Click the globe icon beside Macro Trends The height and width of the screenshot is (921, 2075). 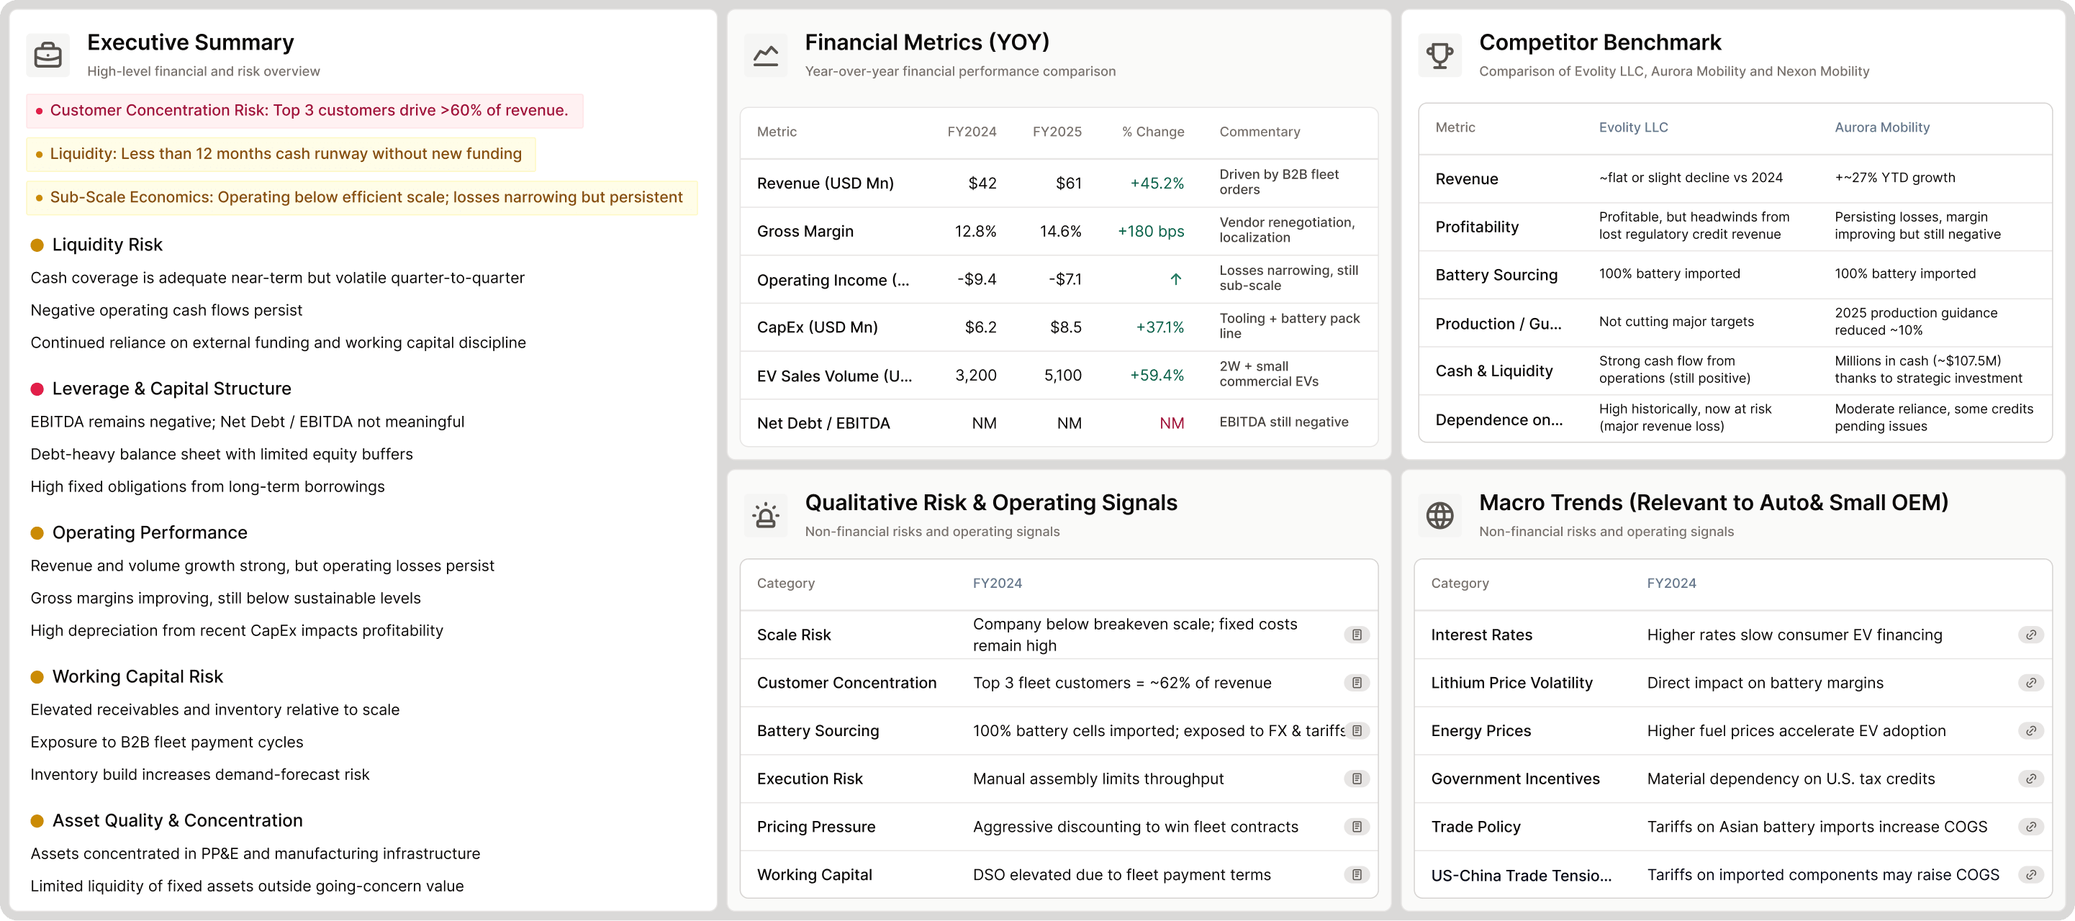1439,515
